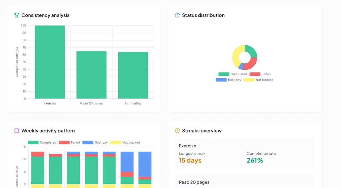Image resolution: width=342 pixels, height=188 pixels.
Task: Click the trophy icon beside Consistency analysis
Action: [x=17, y=15]
